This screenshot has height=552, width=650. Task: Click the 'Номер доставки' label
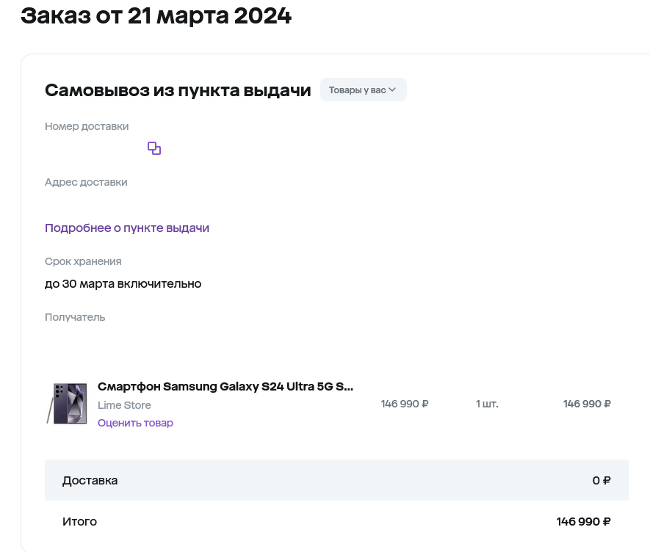(87, 126)
